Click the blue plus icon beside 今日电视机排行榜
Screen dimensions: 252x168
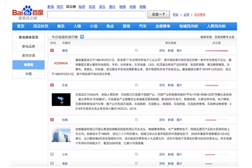[x=82, y=37]
